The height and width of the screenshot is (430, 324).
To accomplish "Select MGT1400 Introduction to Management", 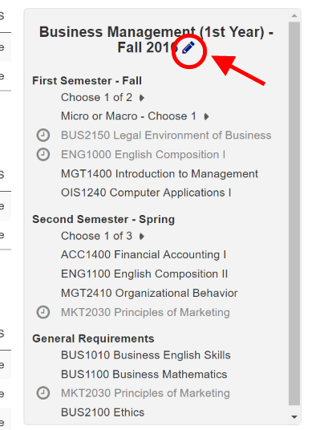I will (160, 173).
